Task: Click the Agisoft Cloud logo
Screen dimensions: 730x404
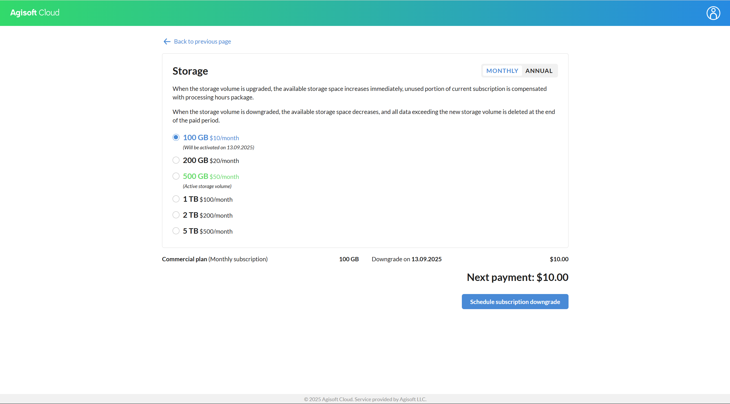Action: tap(35, 13)
